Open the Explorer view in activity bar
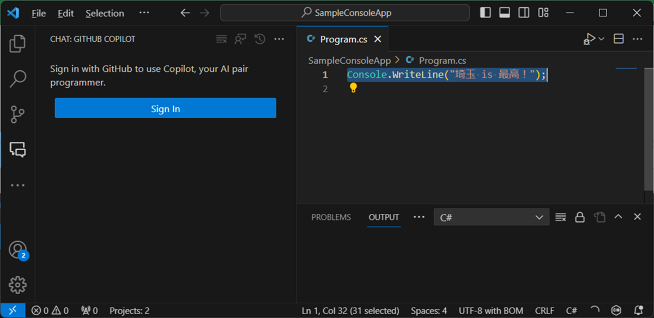This screenshot has width=654, height=318. pyautogui.click(x=17, y=44)
